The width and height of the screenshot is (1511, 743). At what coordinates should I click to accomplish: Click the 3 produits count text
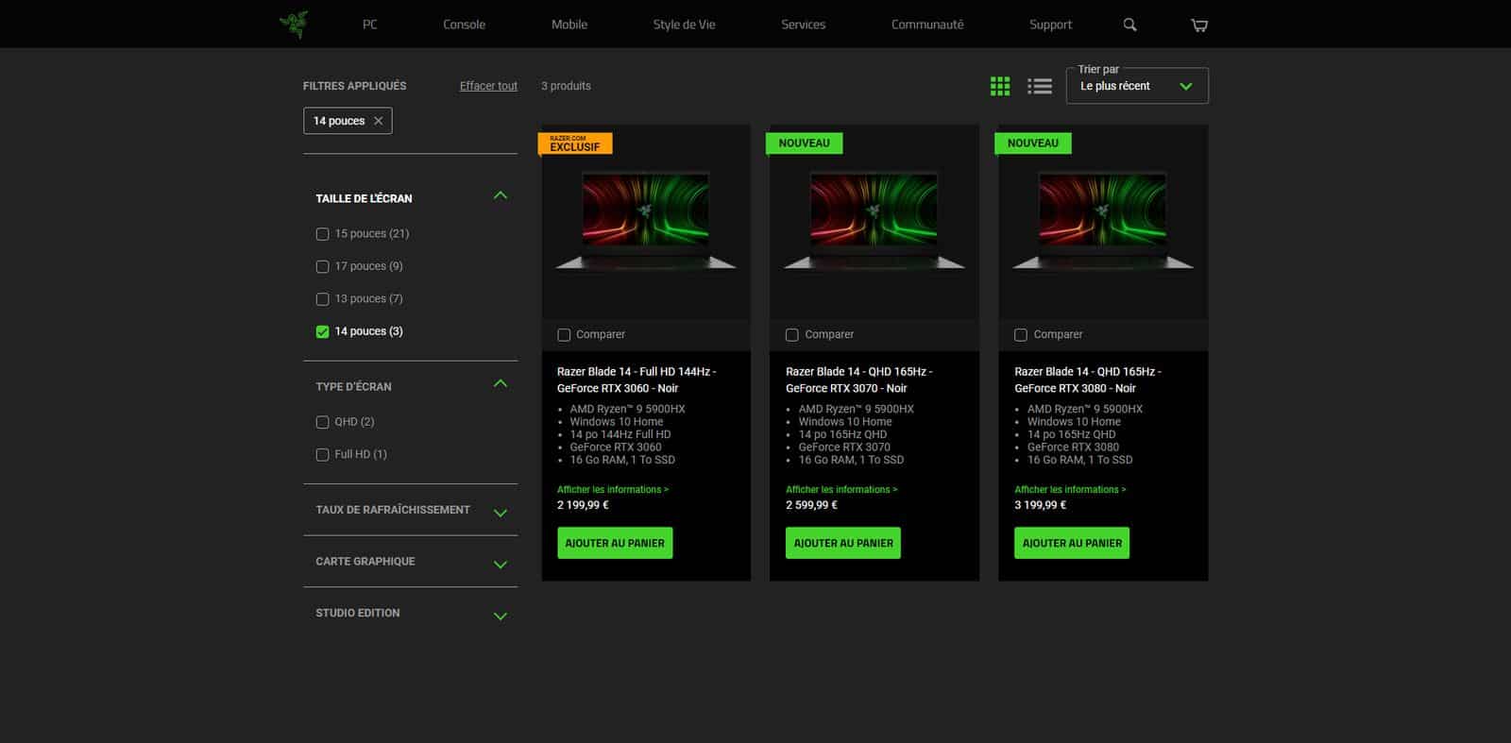(x=566, y=86)
